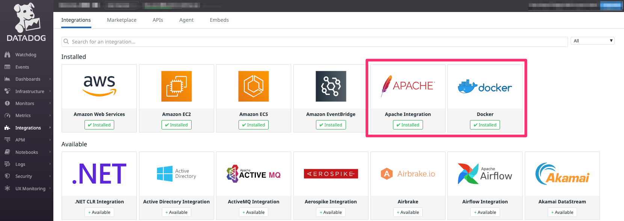Open the Amazon ECS orange logo

pos(254,86)
